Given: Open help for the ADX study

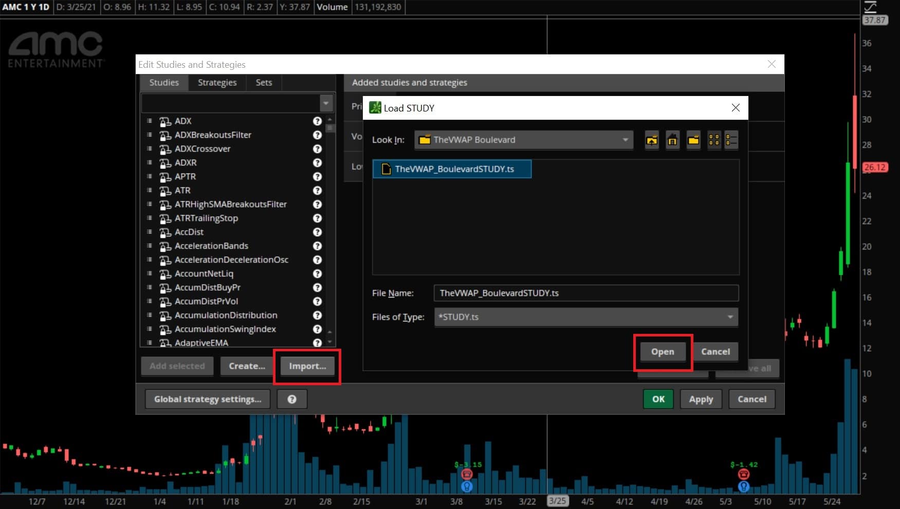Looking at the screenshot, I should point(317,121).
